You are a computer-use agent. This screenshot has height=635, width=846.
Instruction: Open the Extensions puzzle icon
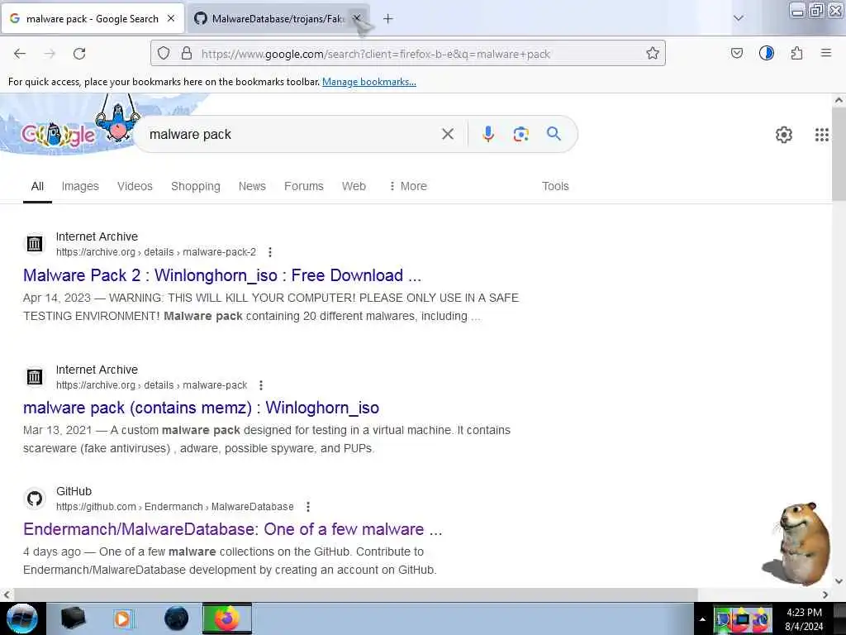point(796,53)
